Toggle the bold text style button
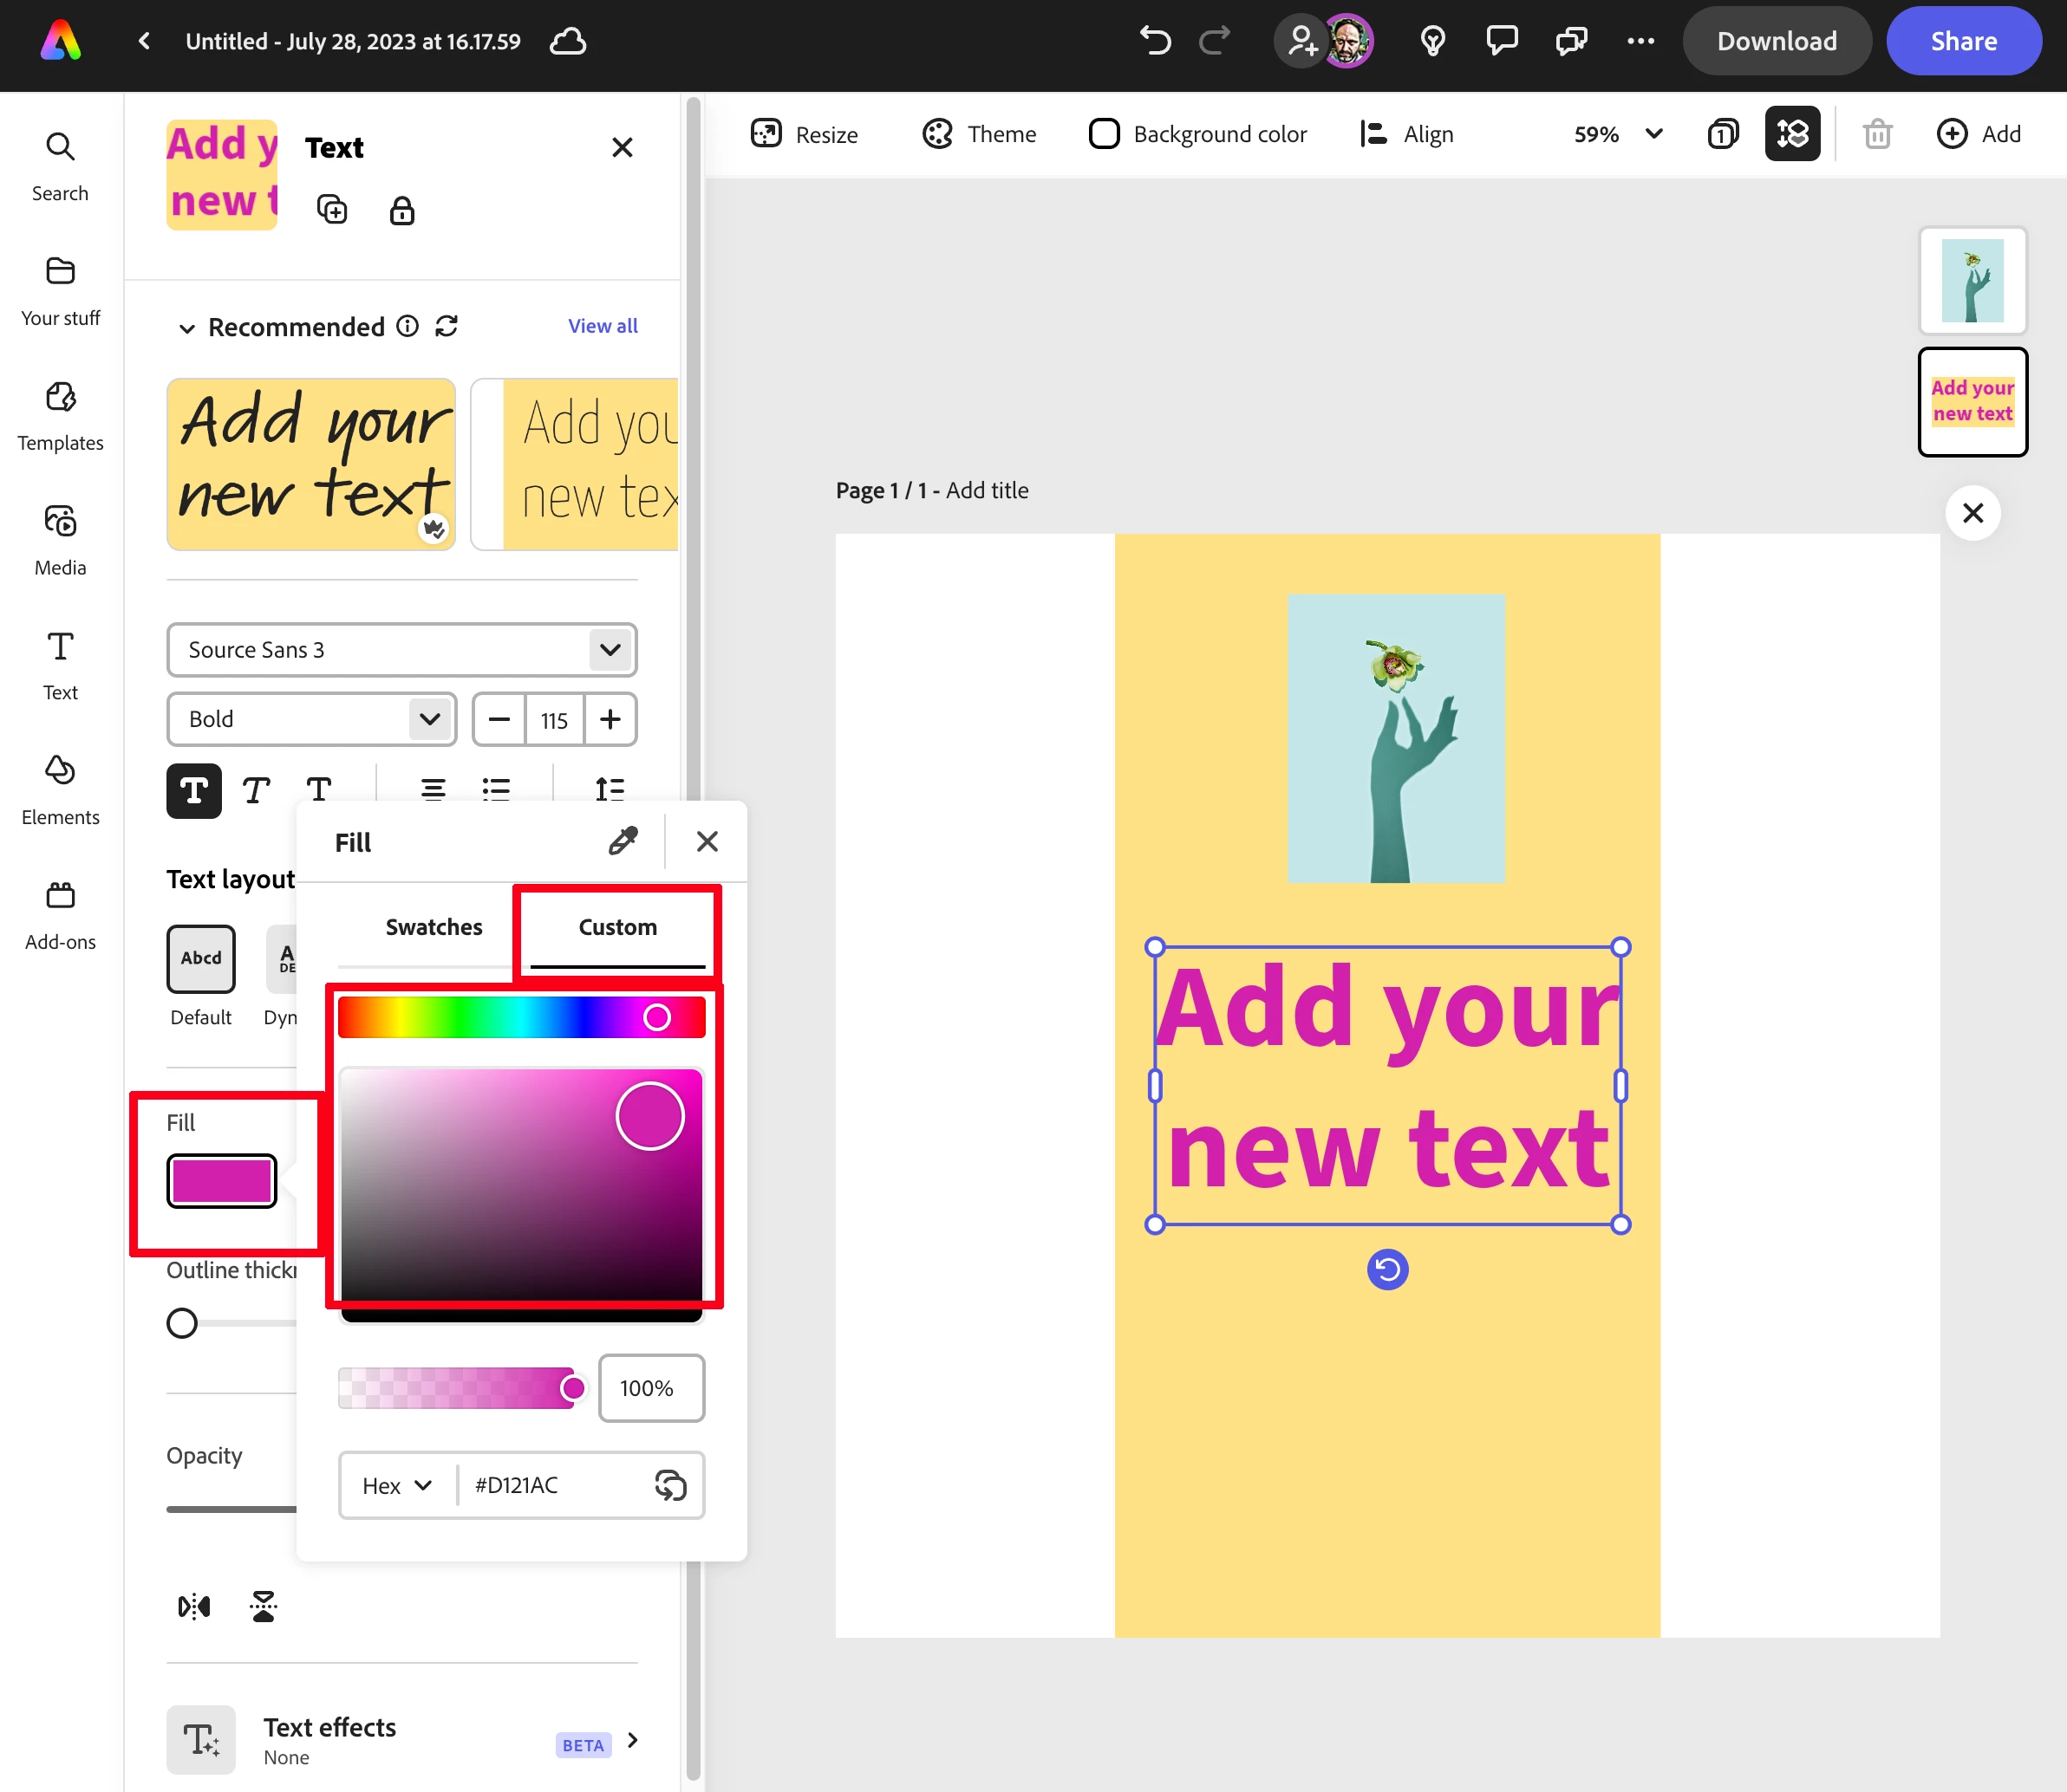 pos(193,791)
